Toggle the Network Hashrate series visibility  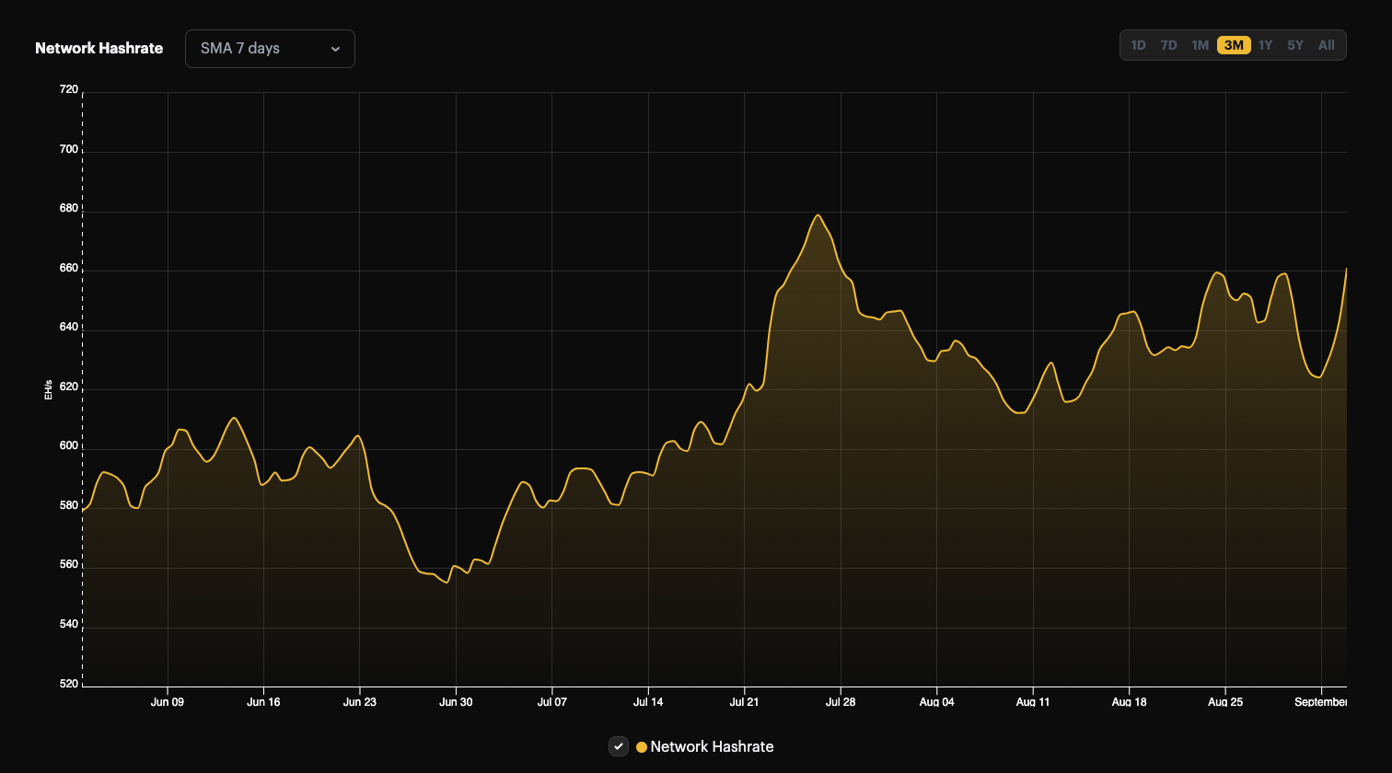618,746
